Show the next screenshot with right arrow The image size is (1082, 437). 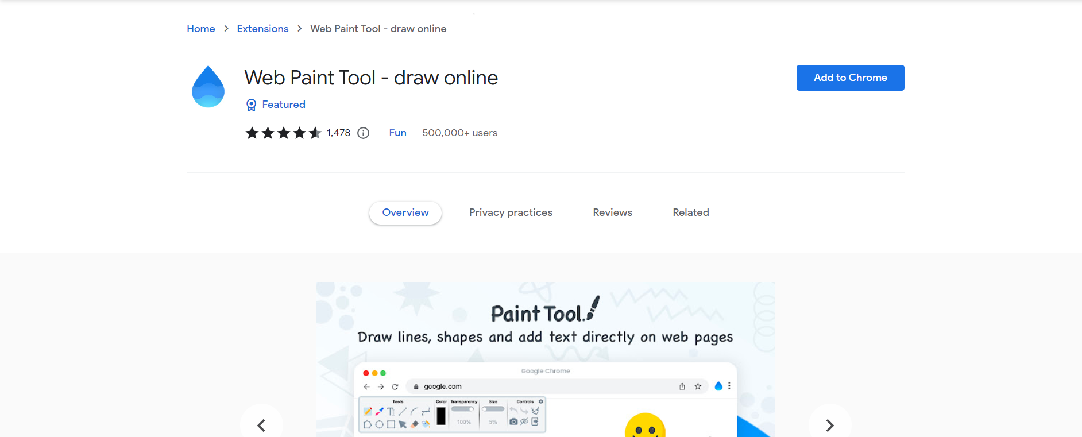830,425
